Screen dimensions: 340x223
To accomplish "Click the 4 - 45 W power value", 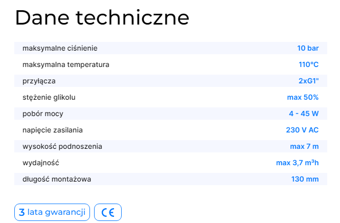I will tap(304, 114).
